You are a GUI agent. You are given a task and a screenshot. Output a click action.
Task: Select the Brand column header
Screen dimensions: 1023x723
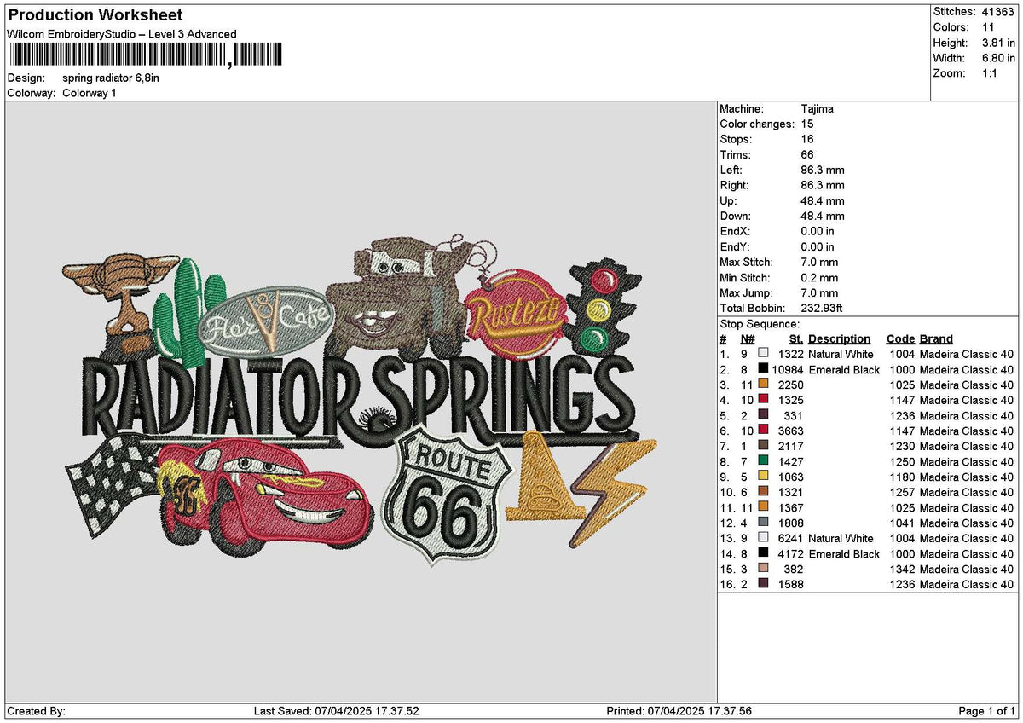[936, 338]
